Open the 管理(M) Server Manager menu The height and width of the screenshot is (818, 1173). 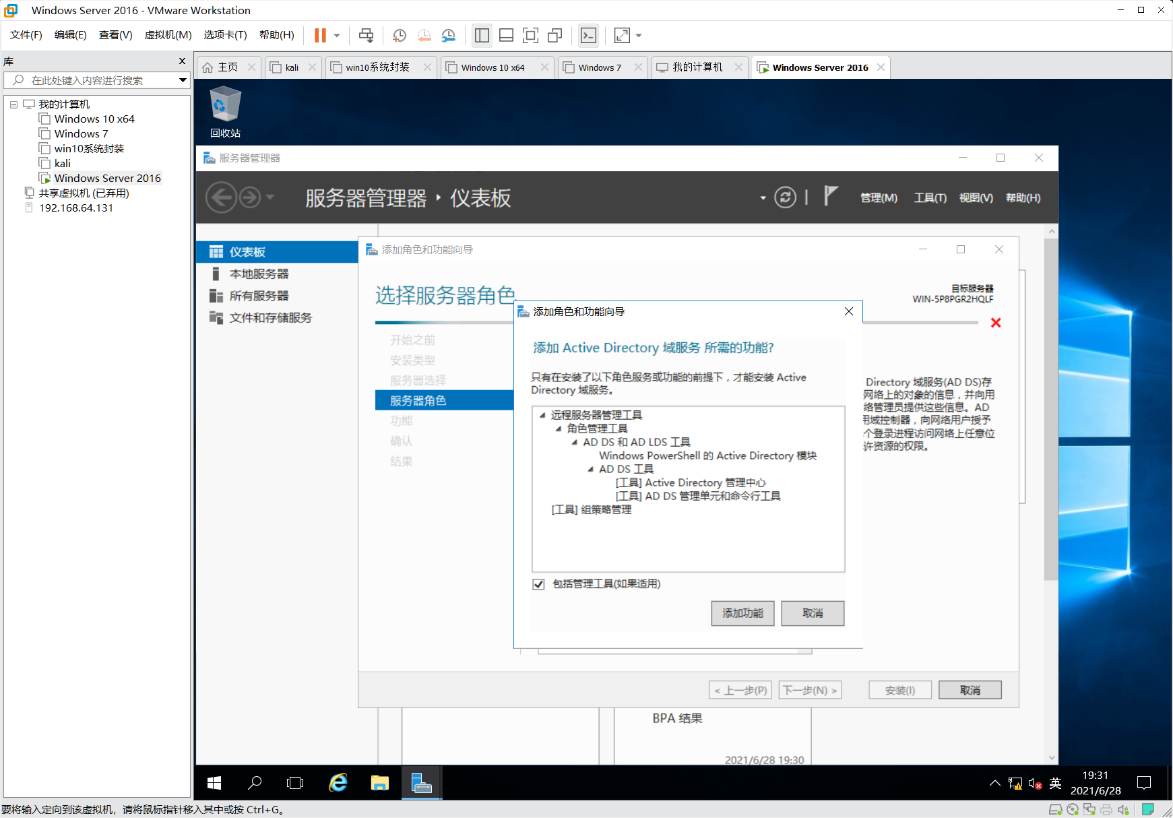pos(879,198)
